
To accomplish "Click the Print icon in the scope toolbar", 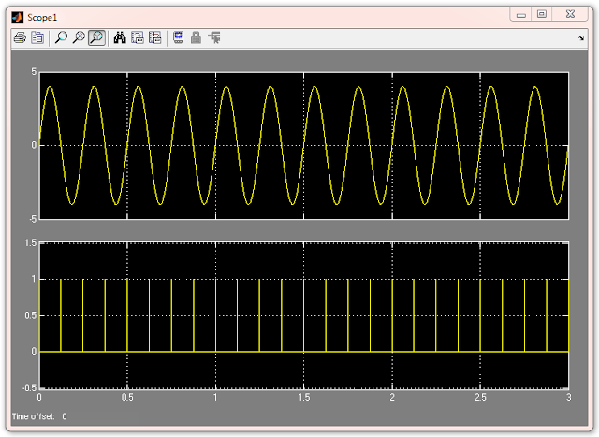I will (x=20, y=37).
